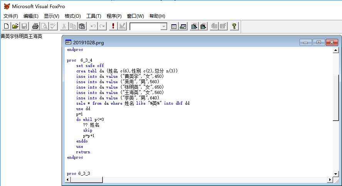Viewport: 342px width, 186px height.
Task: Click the insert line with 王海英
Action: point(120,92)
